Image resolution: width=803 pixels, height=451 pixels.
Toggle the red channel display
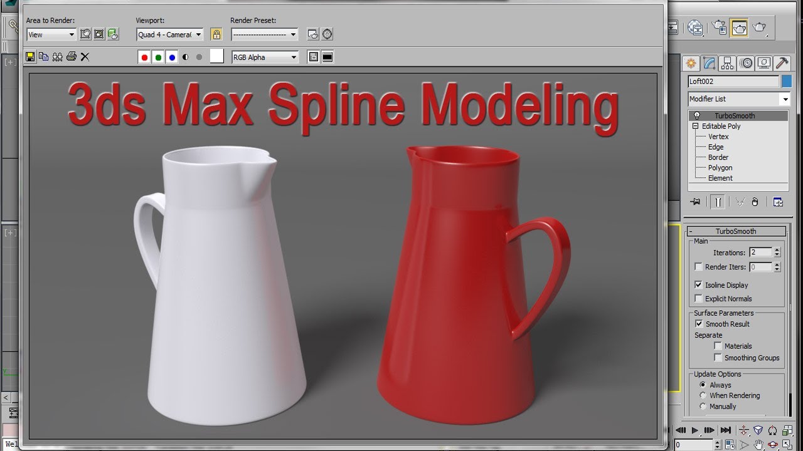pos(144,57)
